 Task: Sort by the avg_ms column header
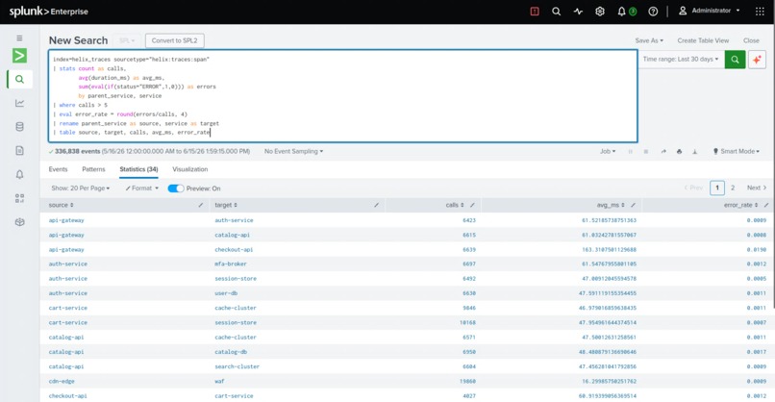611,205
